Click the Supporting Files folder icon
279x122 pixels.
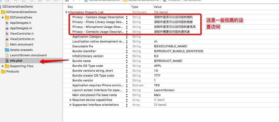[x=7, y=66]
